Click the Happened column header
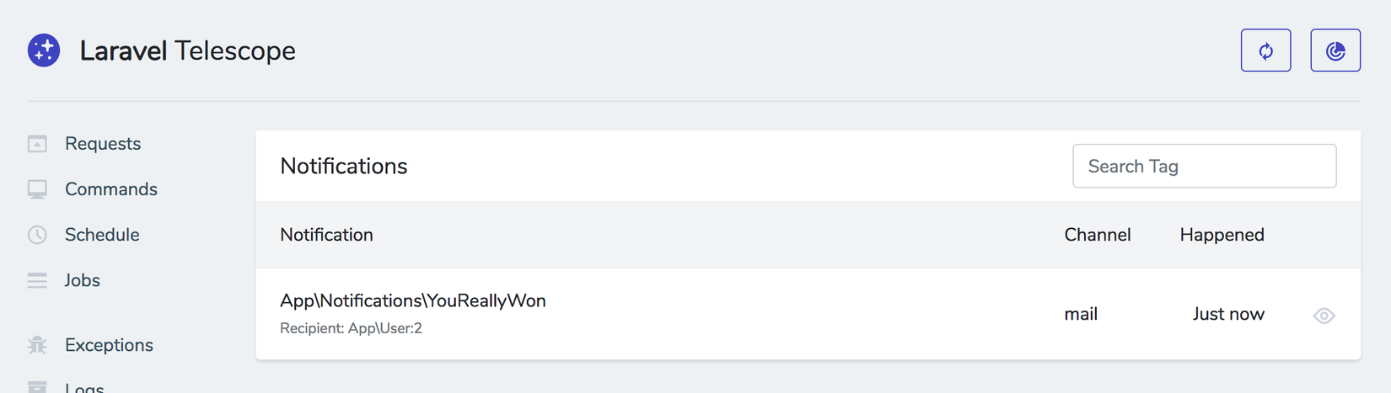1391x393 pixels. [1222, 235]
